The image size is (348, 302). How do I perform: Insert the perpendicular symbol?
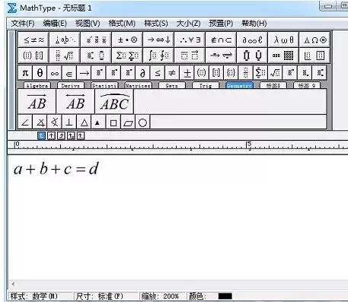(69, 122)
